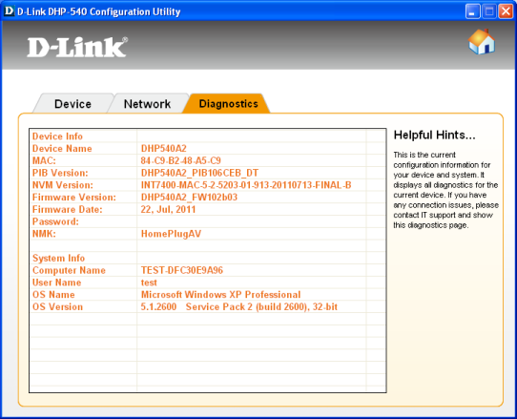The width and height of the screenshot is (517, 419).
Task: Select the OS Version row
Action: coord(207,306)
